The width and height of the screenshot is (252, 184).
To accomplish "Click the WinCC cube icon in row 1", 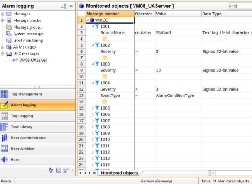I will click(92, 20).
